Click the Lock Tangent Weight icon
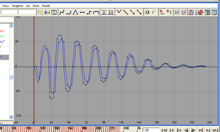Screen dimensions: 220x132 click(x=139, y=12)
